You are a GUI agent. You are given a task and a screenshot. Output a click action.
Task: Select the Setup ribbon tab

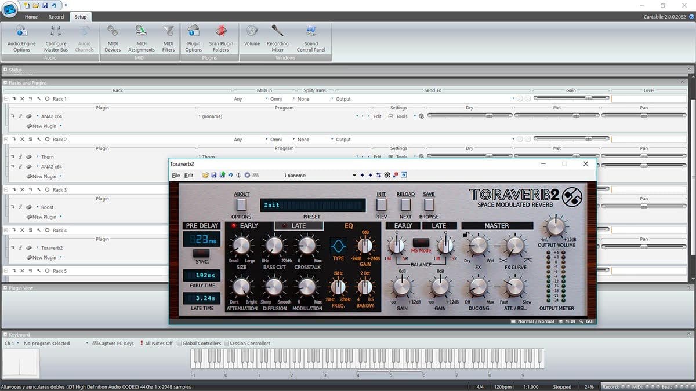pyautogui.click(x=79, y=17)
